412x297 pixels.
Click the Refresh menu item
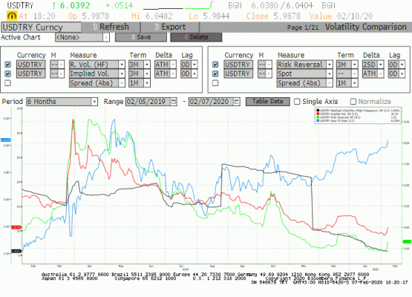(111, 27)
